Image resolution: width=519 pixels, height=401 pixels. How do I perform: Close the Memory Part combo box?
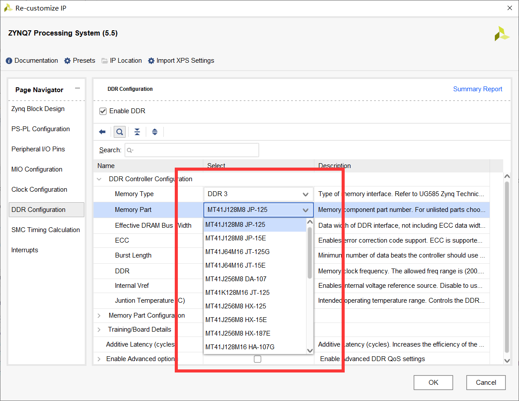point(258,210)
